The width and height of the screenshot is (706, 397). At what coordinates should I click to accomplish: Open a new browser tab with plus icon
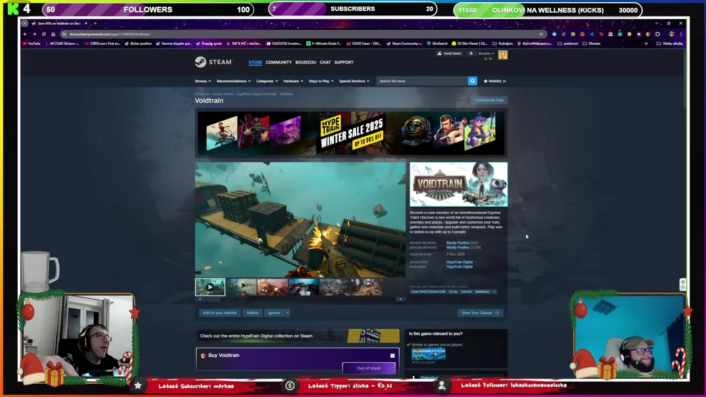pyautogui.click(x=95, y=23)
